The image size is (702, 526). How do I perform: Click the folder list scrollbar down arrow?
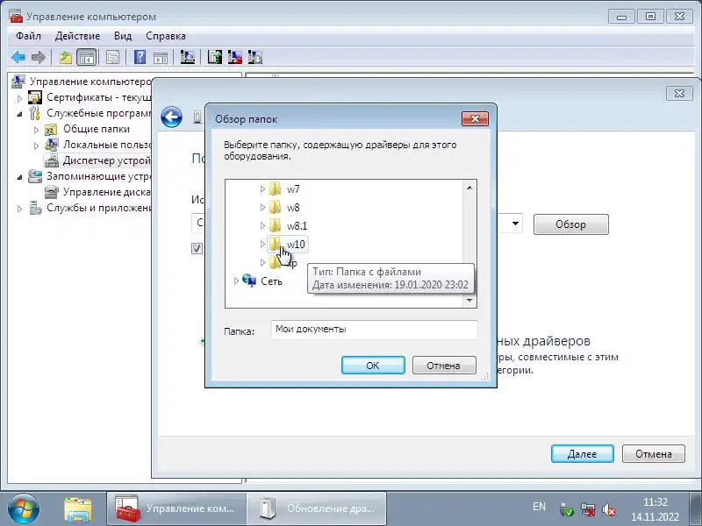469,301
